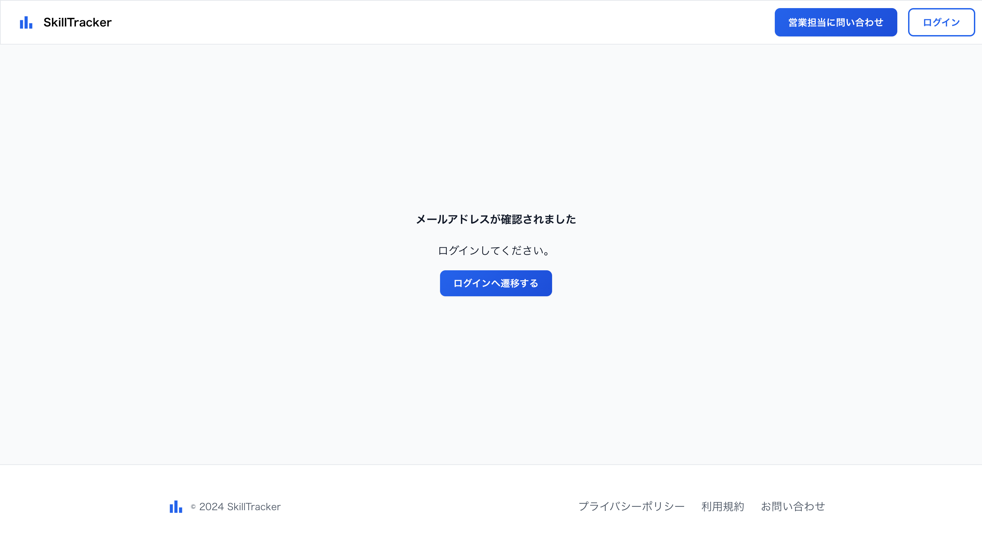
Task: Navigate to login using the center blue button
Action: pyautogui.click(x=496, y=283)
